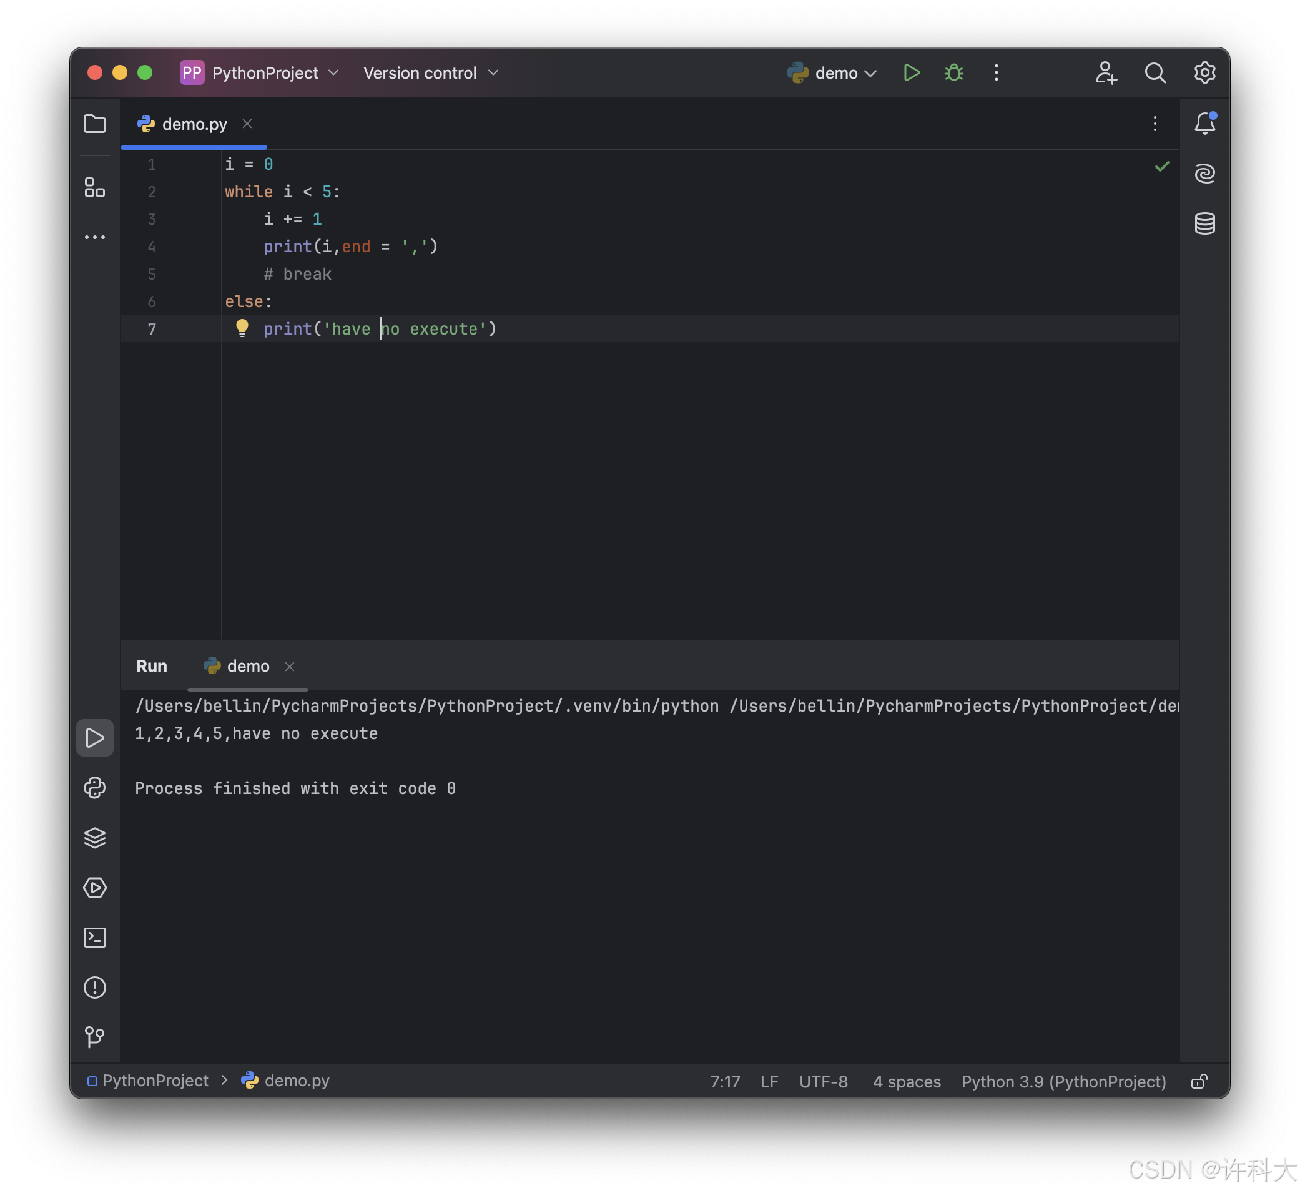Start debugging with the bug icon
The height and width of the screenshot is (1191, 1300).
point(953,73)
